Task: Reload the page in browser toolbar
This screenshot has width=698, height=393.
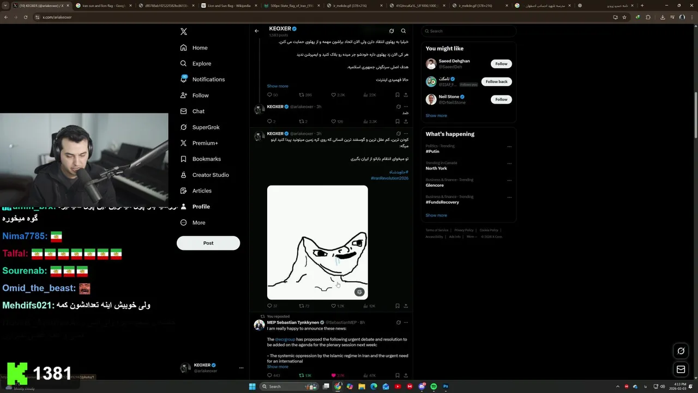Action: (25, 17)
